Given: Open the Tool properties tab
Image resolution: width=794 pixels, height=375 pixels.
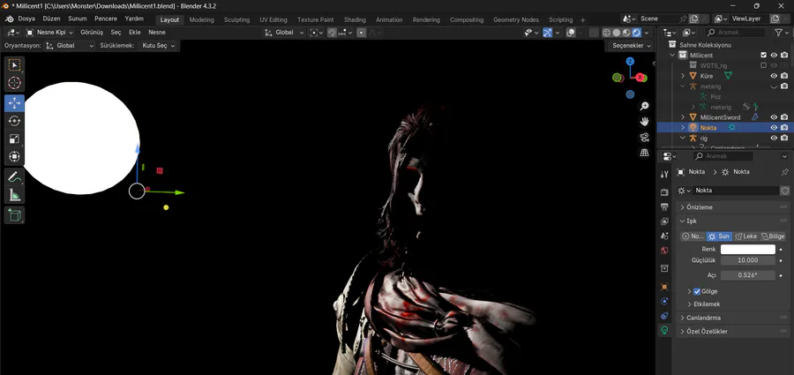Looking at the screenshot, I should coord(664,175).
